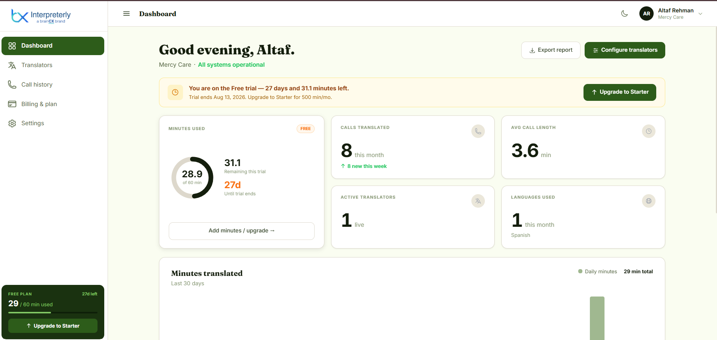Viewport: 717px width, 340px height.
Task: Click the Billing credit card icon
Action: [x=12, y=104]
